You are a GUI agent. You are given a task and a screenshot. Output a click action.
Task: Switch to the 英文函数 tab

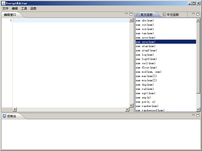click(x=146, y=15)
